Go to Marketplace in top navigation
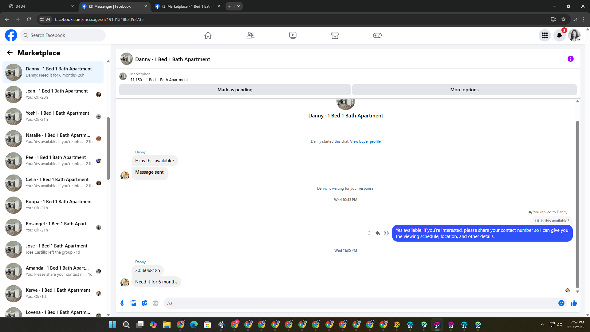 [335, 35]
